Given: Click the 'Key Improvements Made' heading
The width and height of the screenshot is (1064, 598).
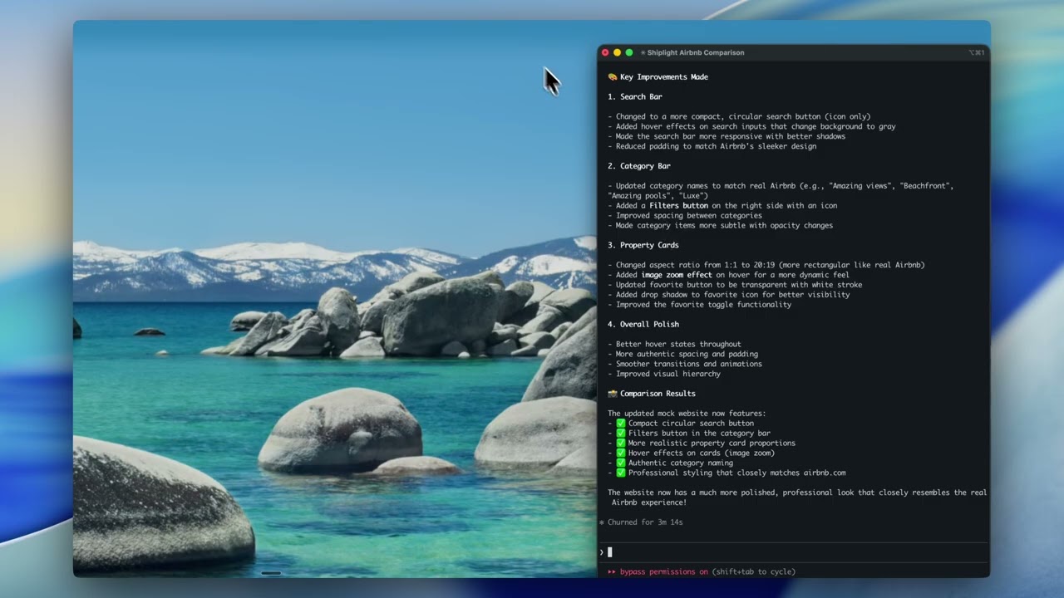Looking at the screenshot, I should 664,77.
